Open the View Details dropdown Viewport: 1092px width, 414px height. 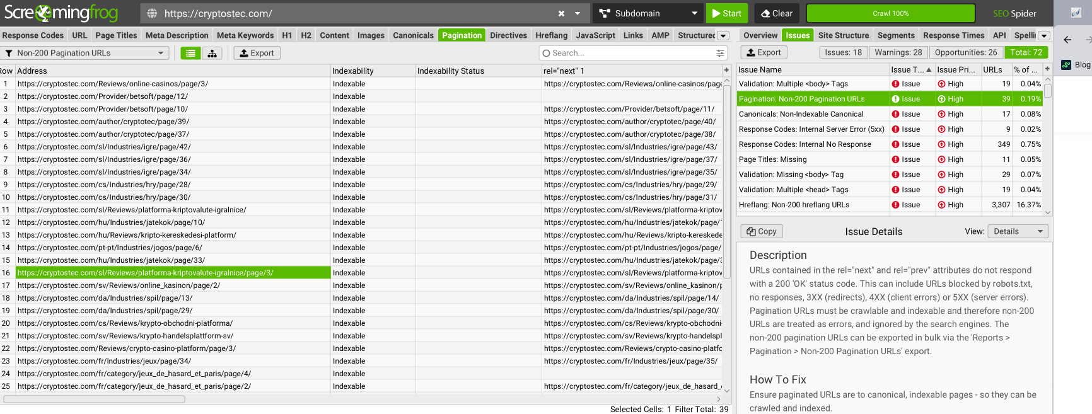click(1018, 231)
